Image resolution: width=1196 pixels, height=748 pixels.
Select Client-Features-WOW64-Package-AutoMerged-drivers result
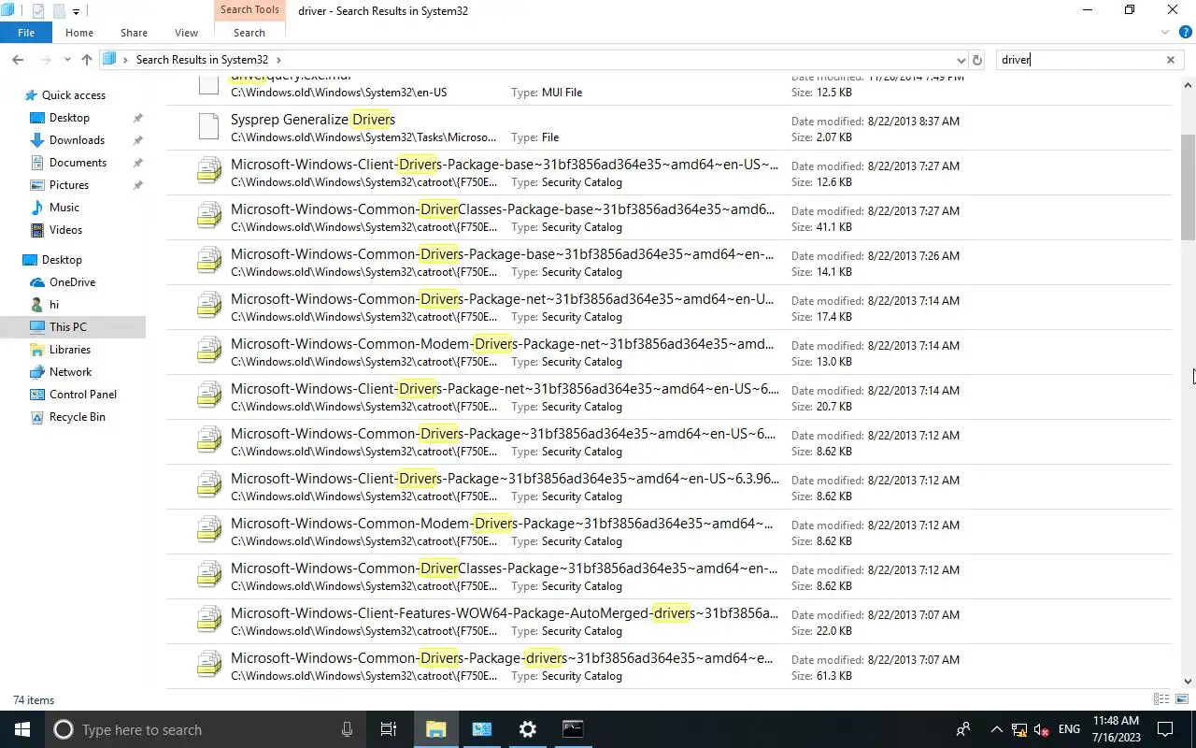[x=669, y=622]
